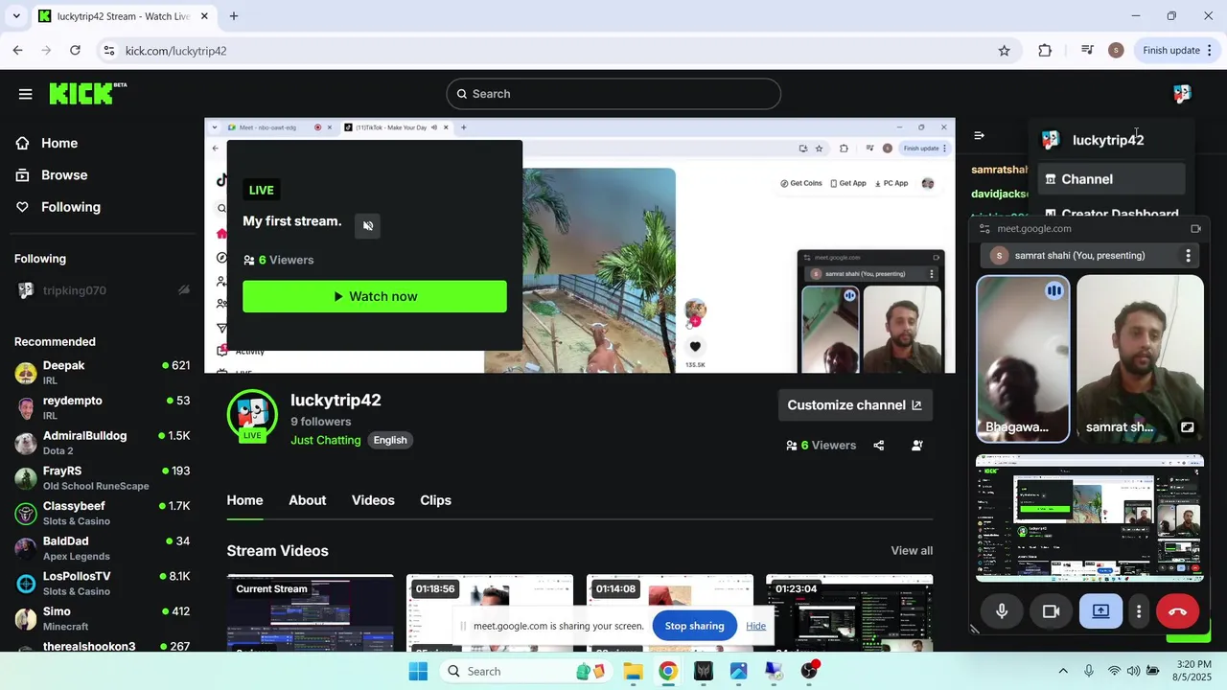The image size is (1227, 690).
Task: Open OBS Studio from the taskbar
Action: coord(809,671)
